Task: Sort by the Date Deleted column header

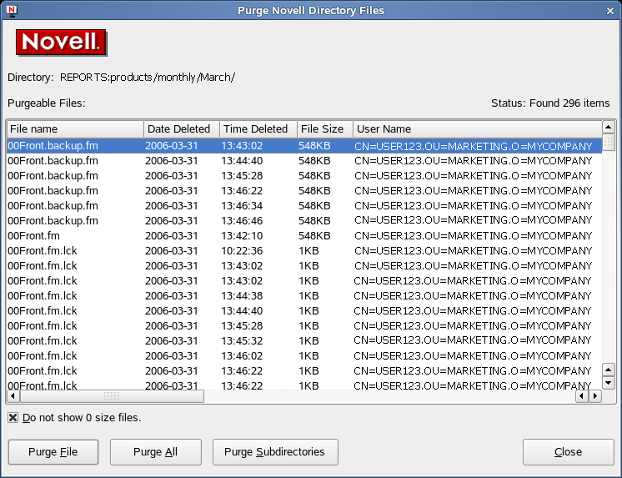Action: 182,129
